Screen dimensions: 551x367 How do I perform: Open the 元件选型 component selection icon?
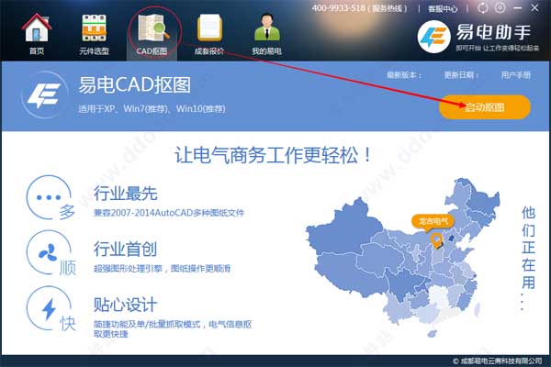click(94, 28)
